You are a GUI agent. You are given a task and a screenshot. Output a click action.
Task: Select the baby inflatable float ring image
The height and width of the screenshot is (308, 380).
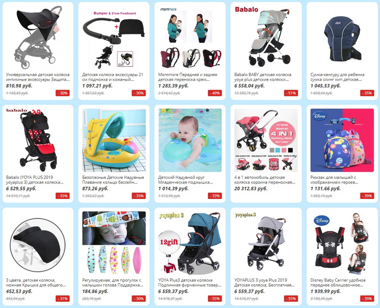190,140
